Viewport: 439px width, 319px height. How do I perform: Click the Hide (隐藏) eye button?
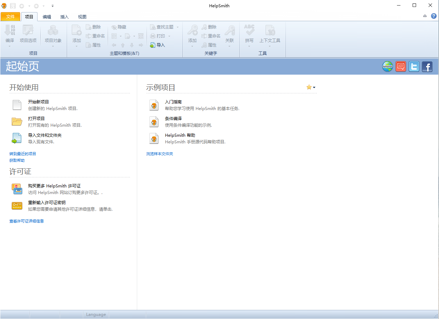tap(118, 27)
